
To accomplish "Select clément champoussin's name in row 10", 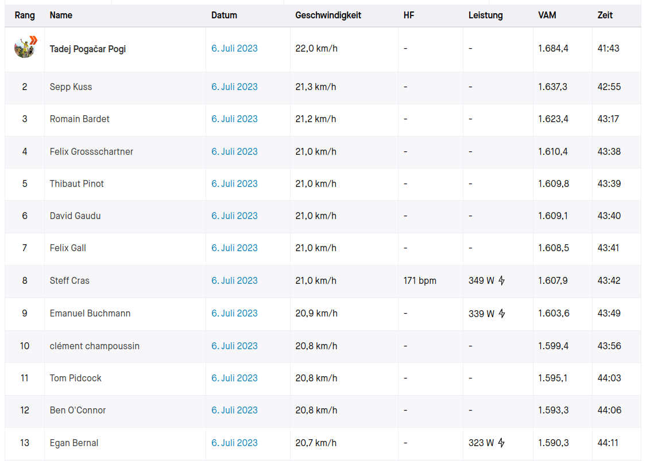I will tap(94, 346).
